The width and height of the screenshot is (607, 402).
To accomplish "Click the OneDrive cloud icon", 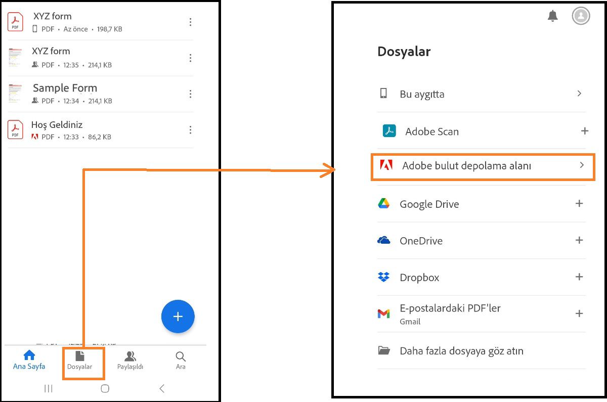I will coord(383,240).
